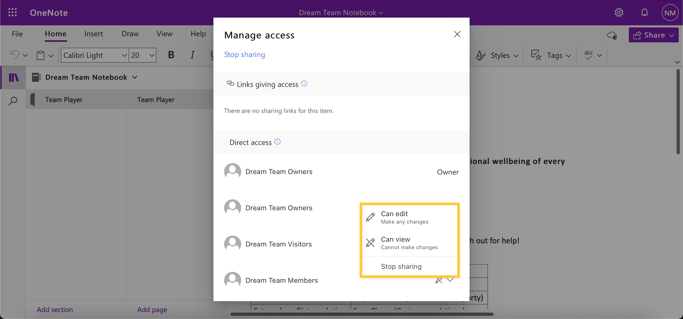Expand the spelling abc dropdown arrow

point(599,55)
